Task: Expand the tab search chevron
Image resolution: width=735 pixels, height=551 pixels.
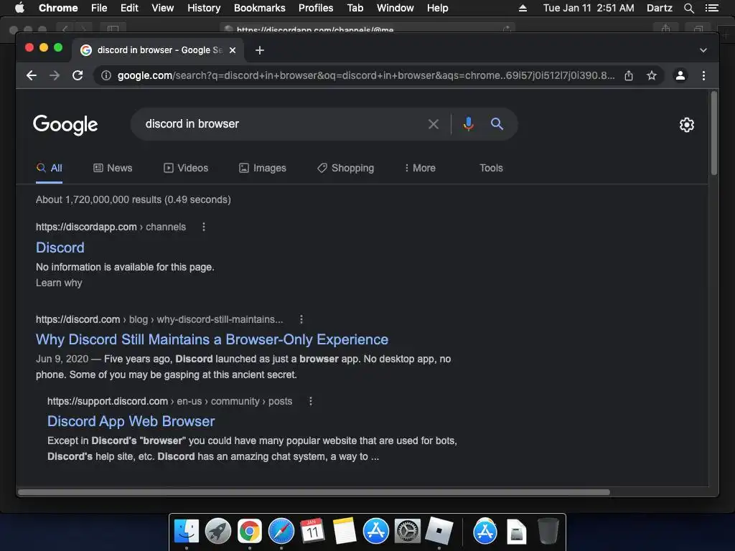Action: (x=703, y=50)
